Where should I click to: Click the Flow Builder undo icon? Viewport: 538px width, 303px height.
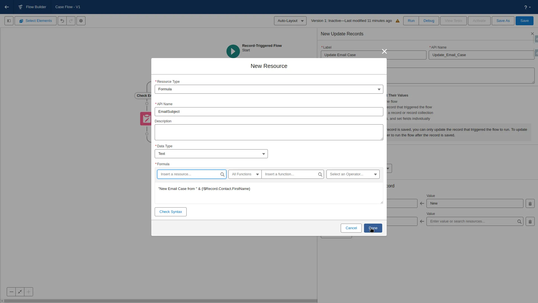[x=62, y=20]
